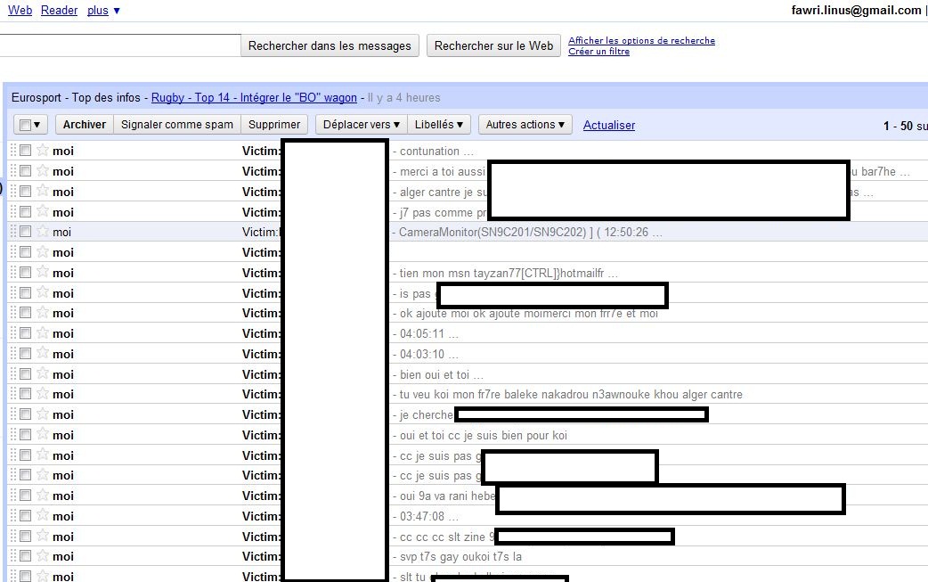Screen dimensions: 928x582
Task: Star the "oui et toi cc" message
Action: (x=42, y=435)
